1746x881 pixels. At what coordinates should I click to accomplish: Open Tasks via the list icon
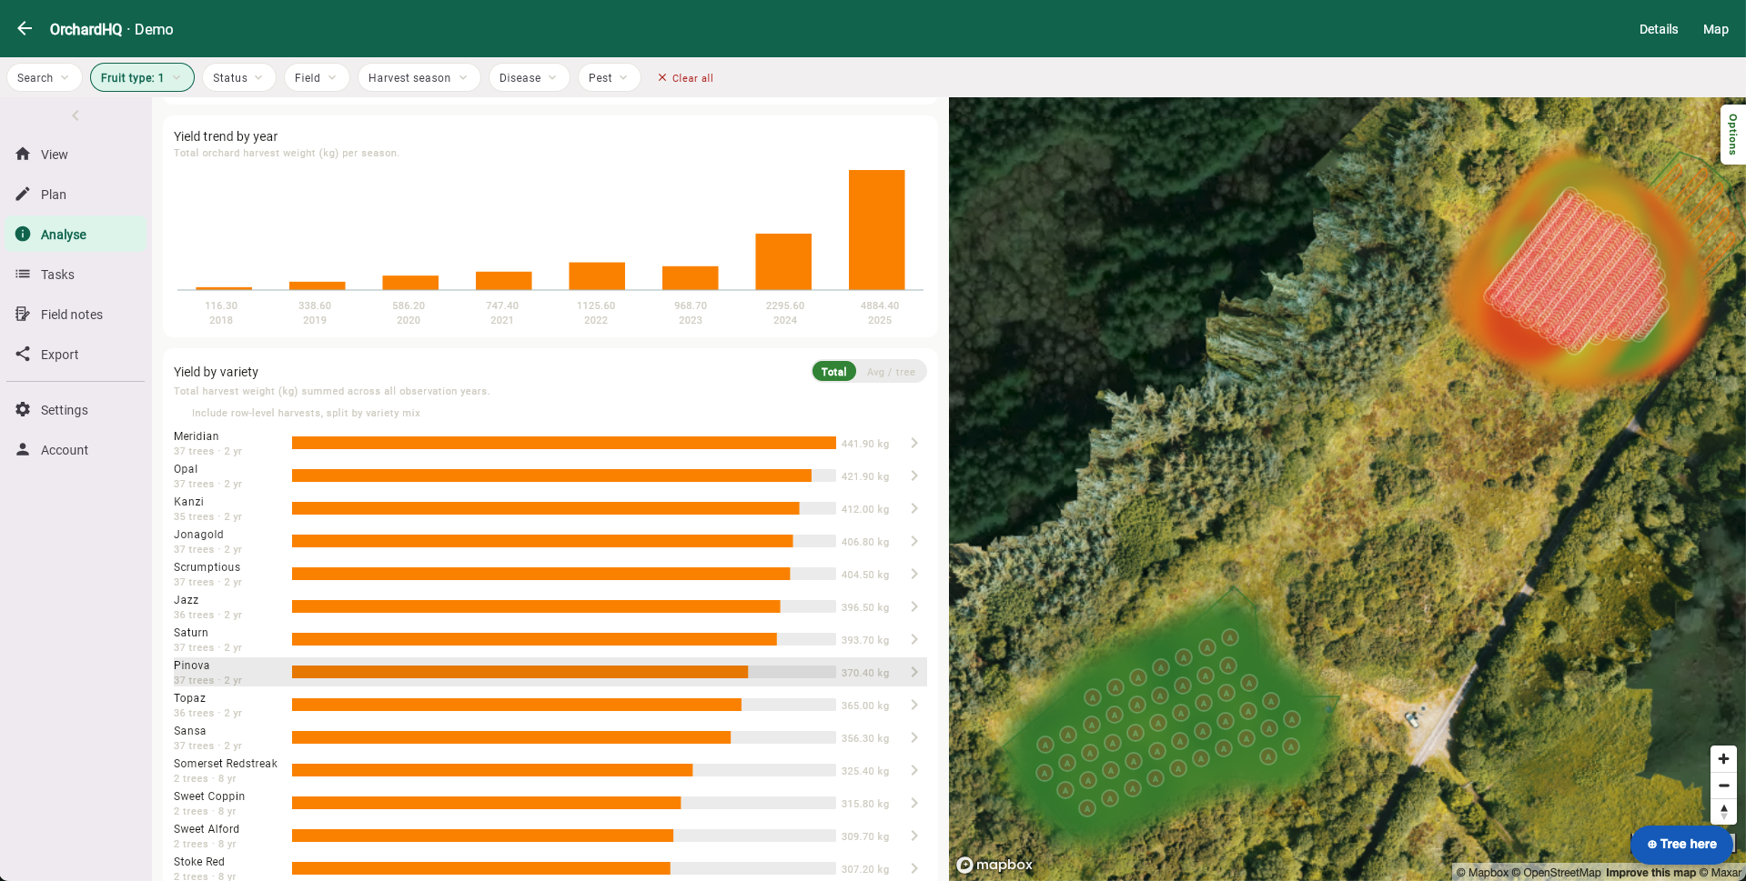(23, 275)
